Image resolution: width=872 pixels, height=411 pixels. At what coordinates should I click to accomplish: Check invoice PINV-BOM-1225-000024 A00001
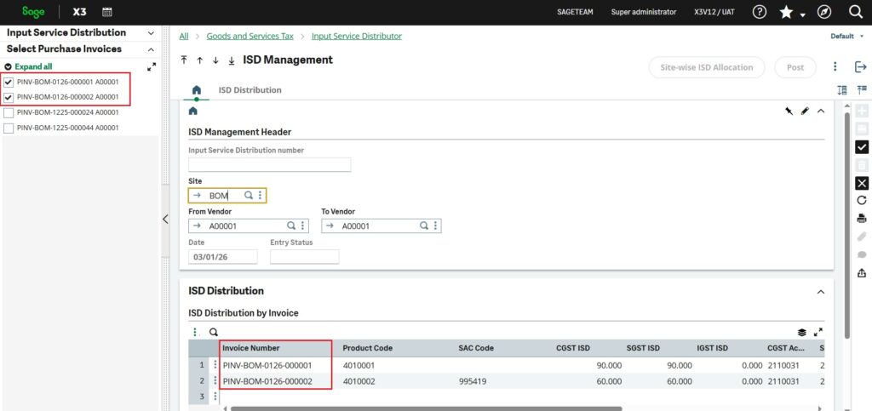(x=9, y=112)
